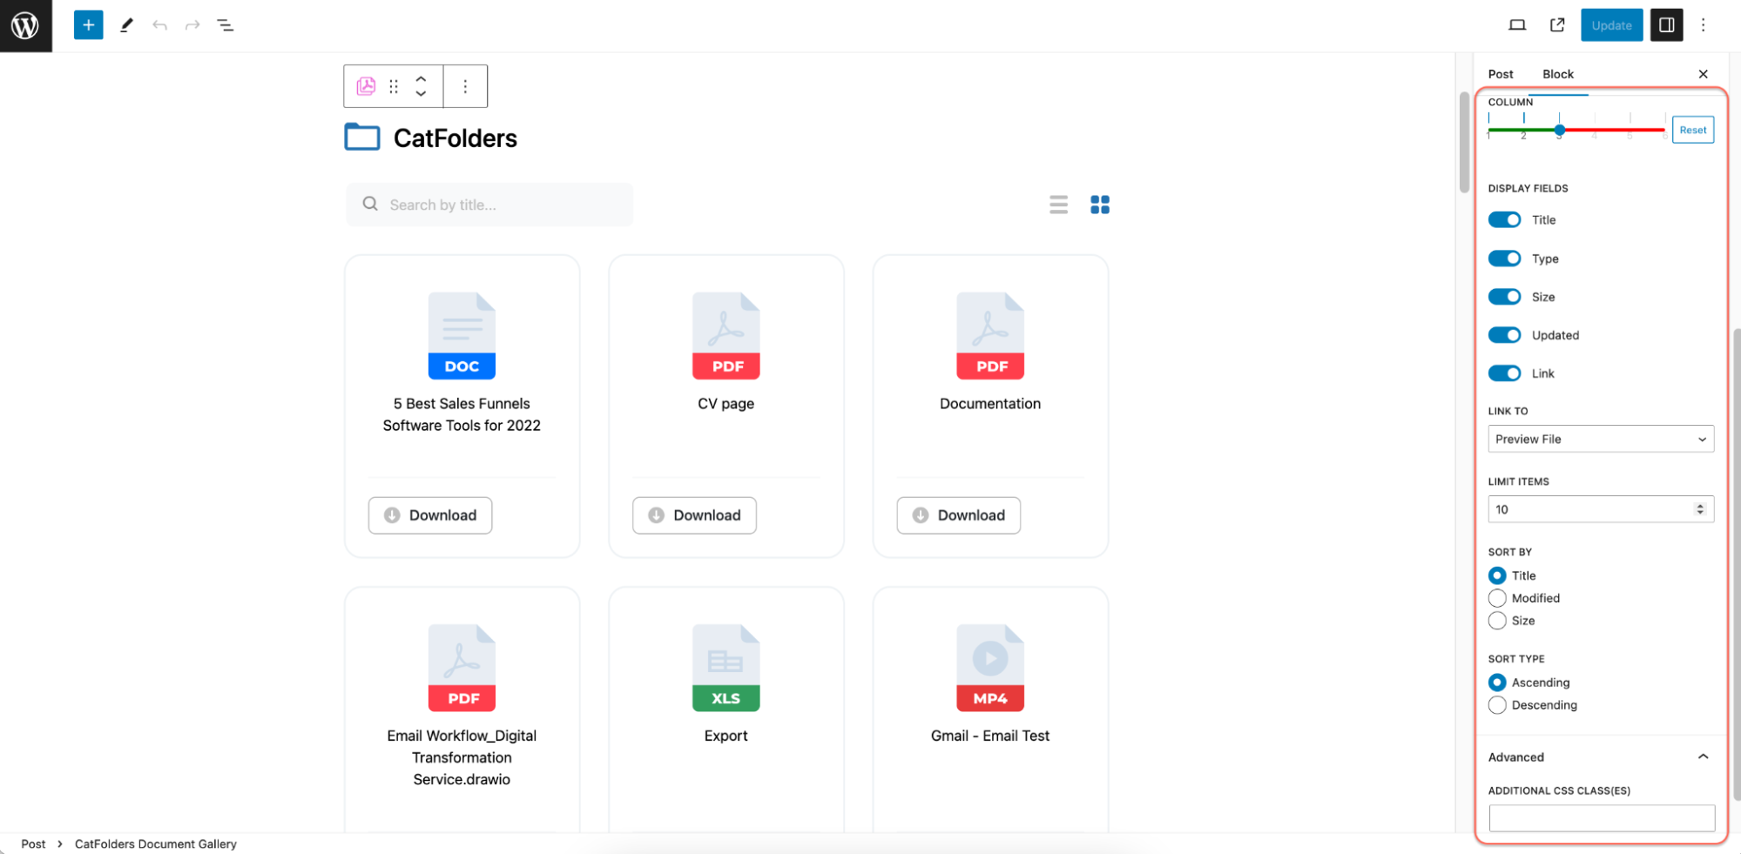Download the CV page document
The width and height of the screenshot is (1741, 854).
point(694,514)
